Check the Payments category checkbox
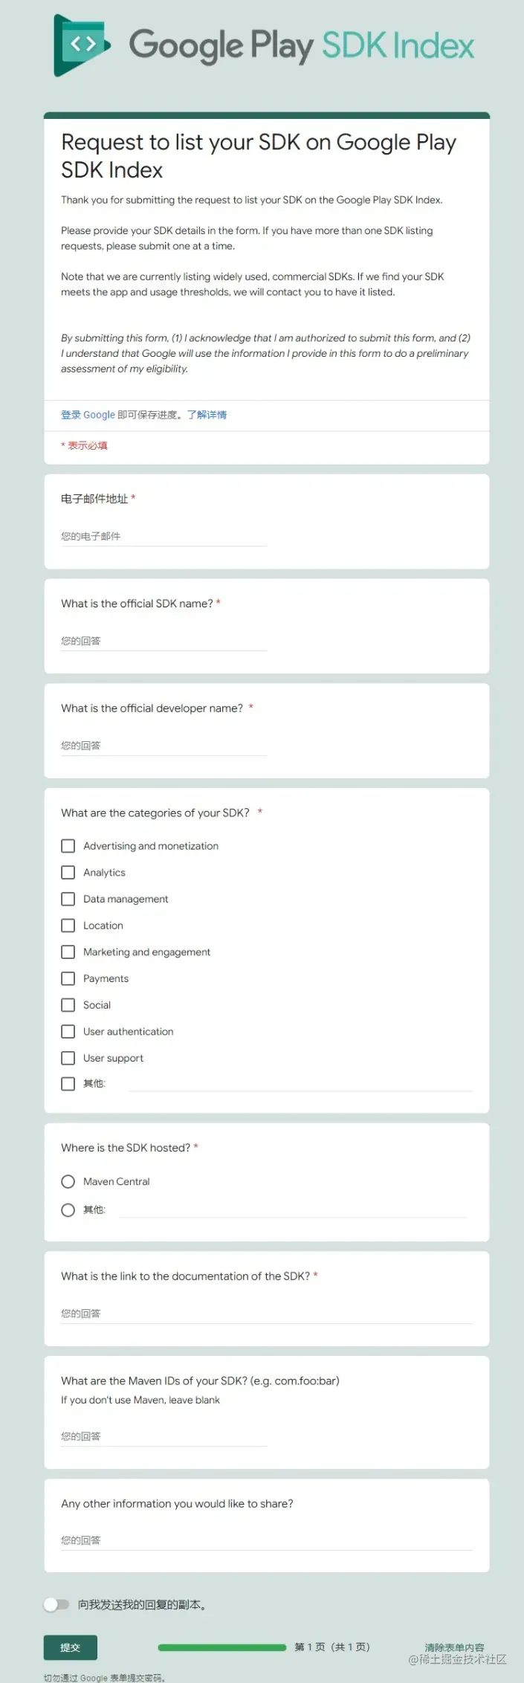 coord(68,978)
